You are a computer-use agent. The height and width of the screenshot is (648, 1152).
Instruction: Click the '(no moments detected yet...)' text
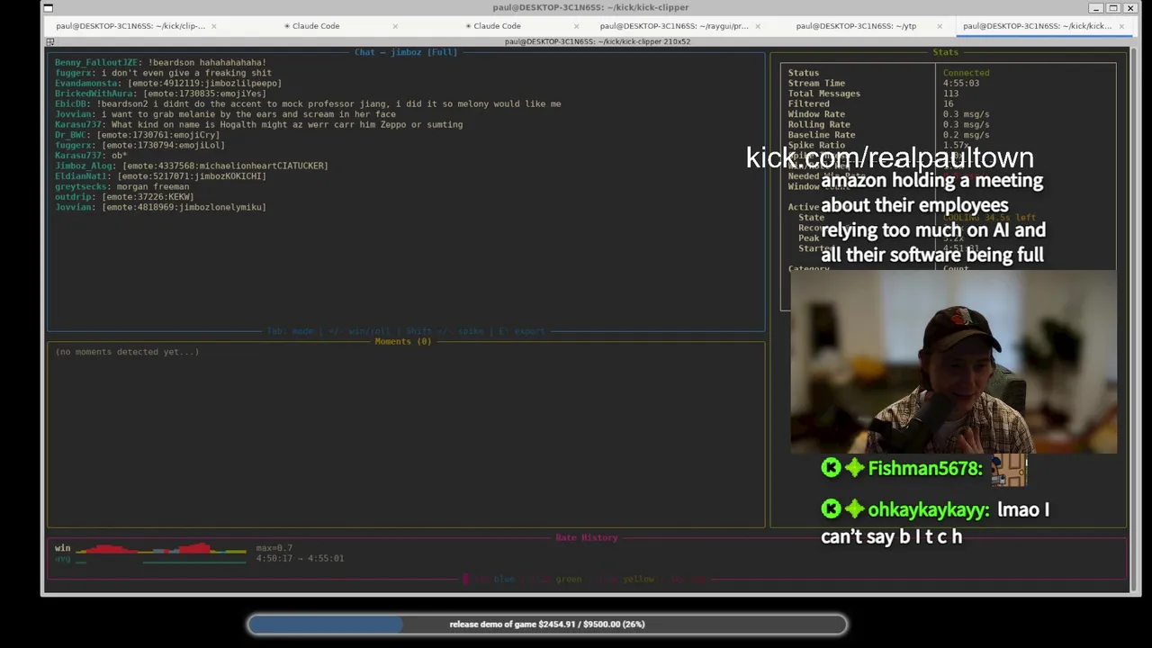point(127,352)
